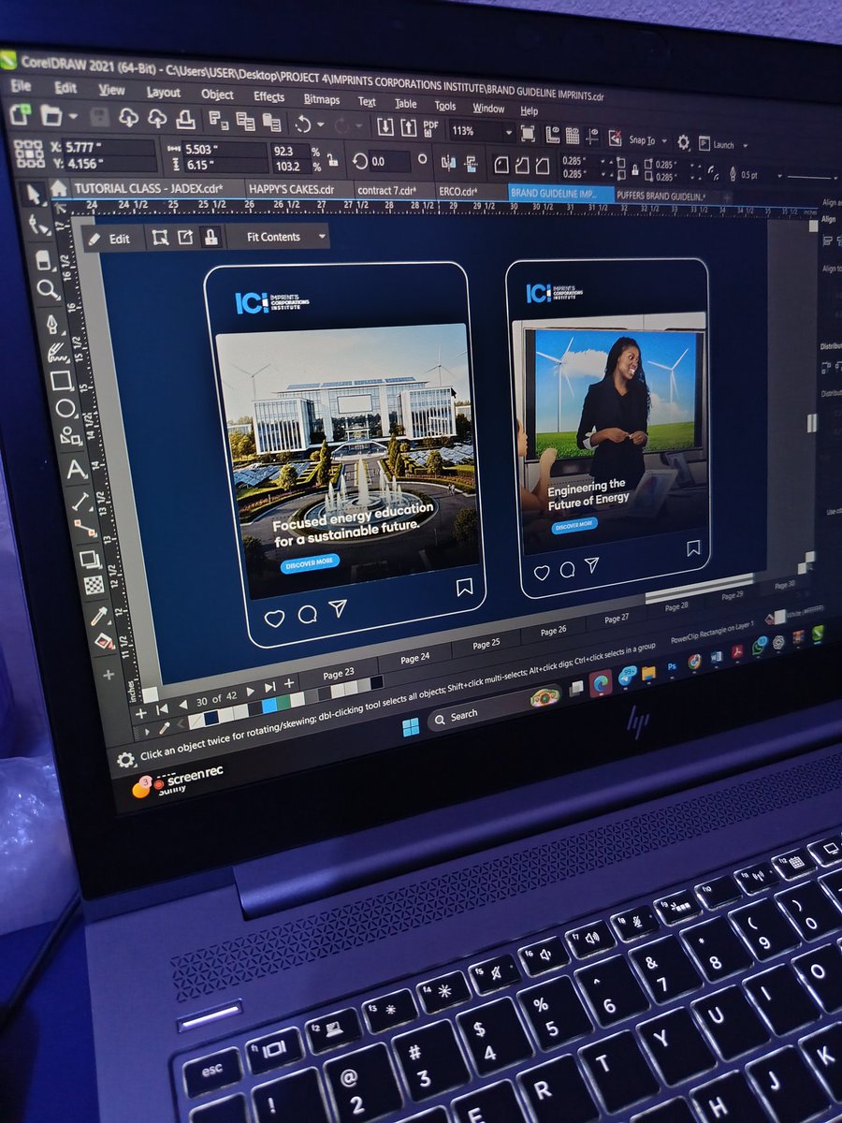Open the Effects menu
The image size is (842, 1123).
pos(269,96)
